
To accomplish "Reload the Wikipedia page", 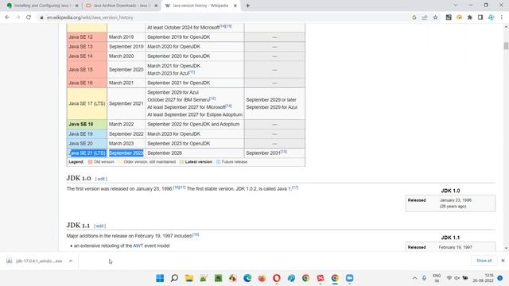I will coord(29,17).
